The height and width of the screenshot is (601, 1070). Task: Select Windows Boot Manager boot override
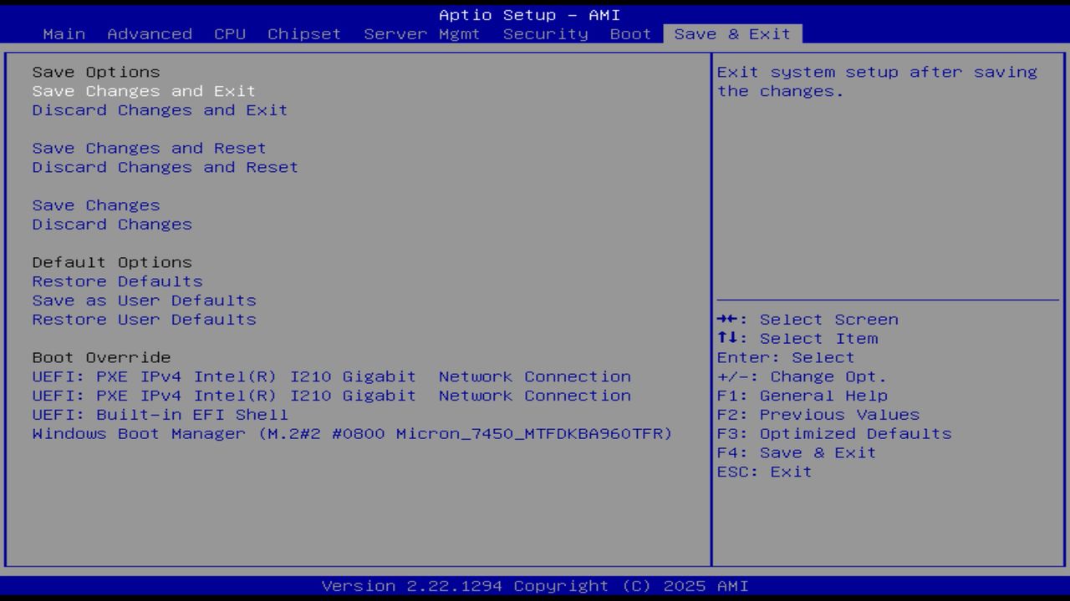351,433
